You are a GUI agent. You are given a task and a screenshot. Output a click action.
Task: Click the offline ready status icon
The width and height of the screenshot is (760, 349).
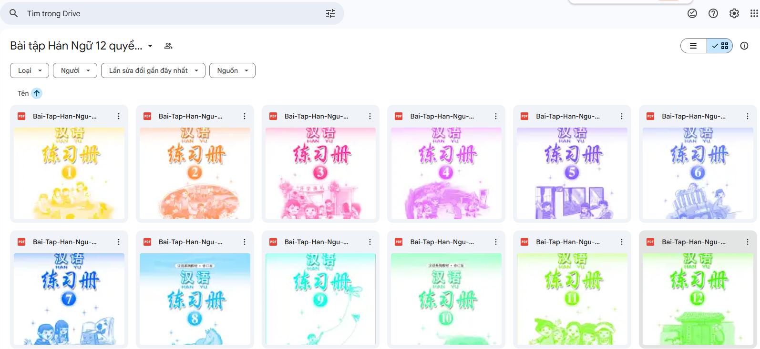coord(692,13)
